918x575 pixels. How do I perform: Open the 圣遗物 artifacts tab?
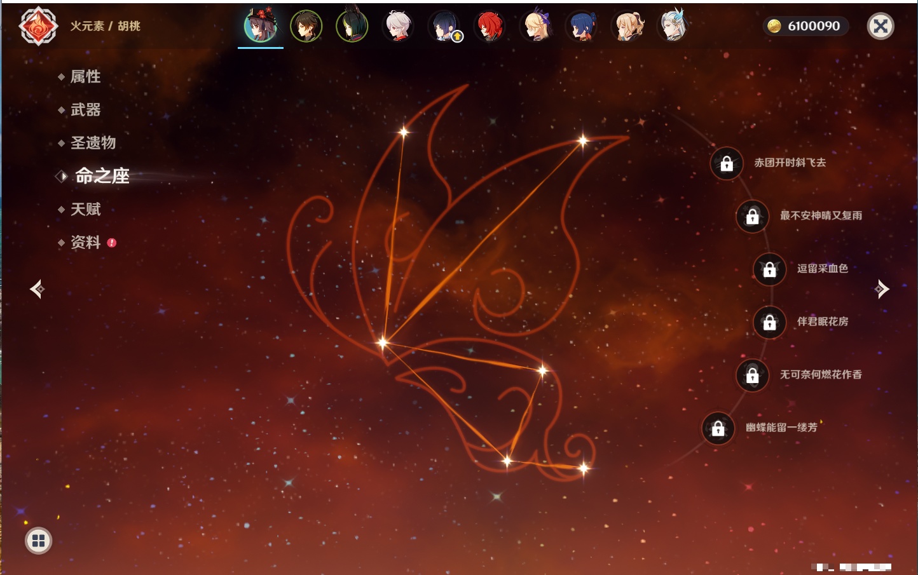[93, 143]
